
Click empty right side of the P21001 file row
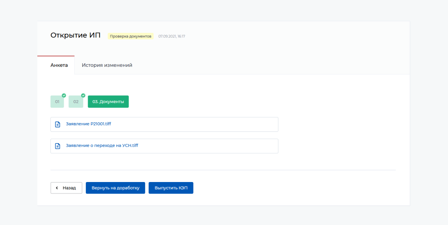pyautogui.click(x=224, y=124)
